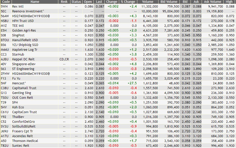The width and height of the screenshot is (236, 148).
Task: Select Koh Eco stock name
Action: pos(18,107)
